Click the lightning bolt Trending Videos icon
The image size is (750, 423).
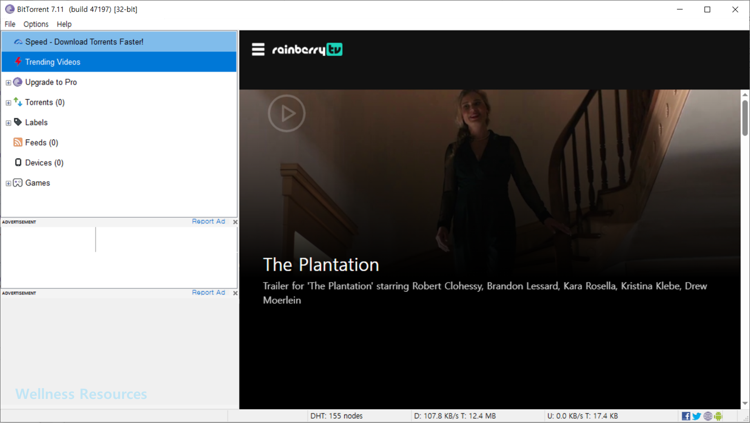click(x=18, y=62)
